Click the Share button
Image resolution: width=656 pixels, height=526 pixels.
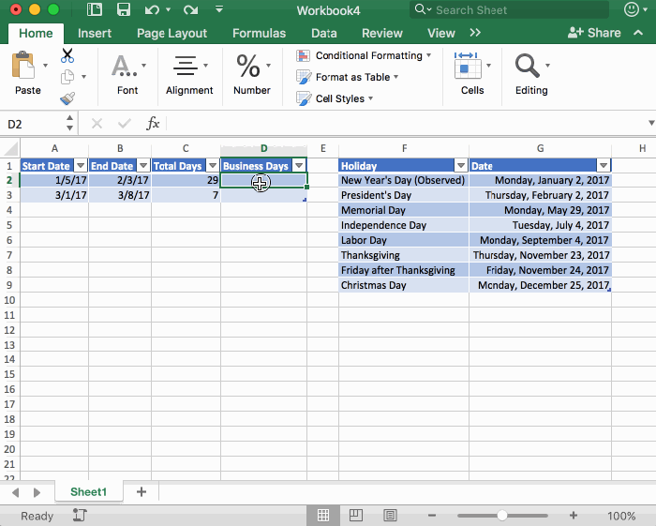[x=594, y=33]
